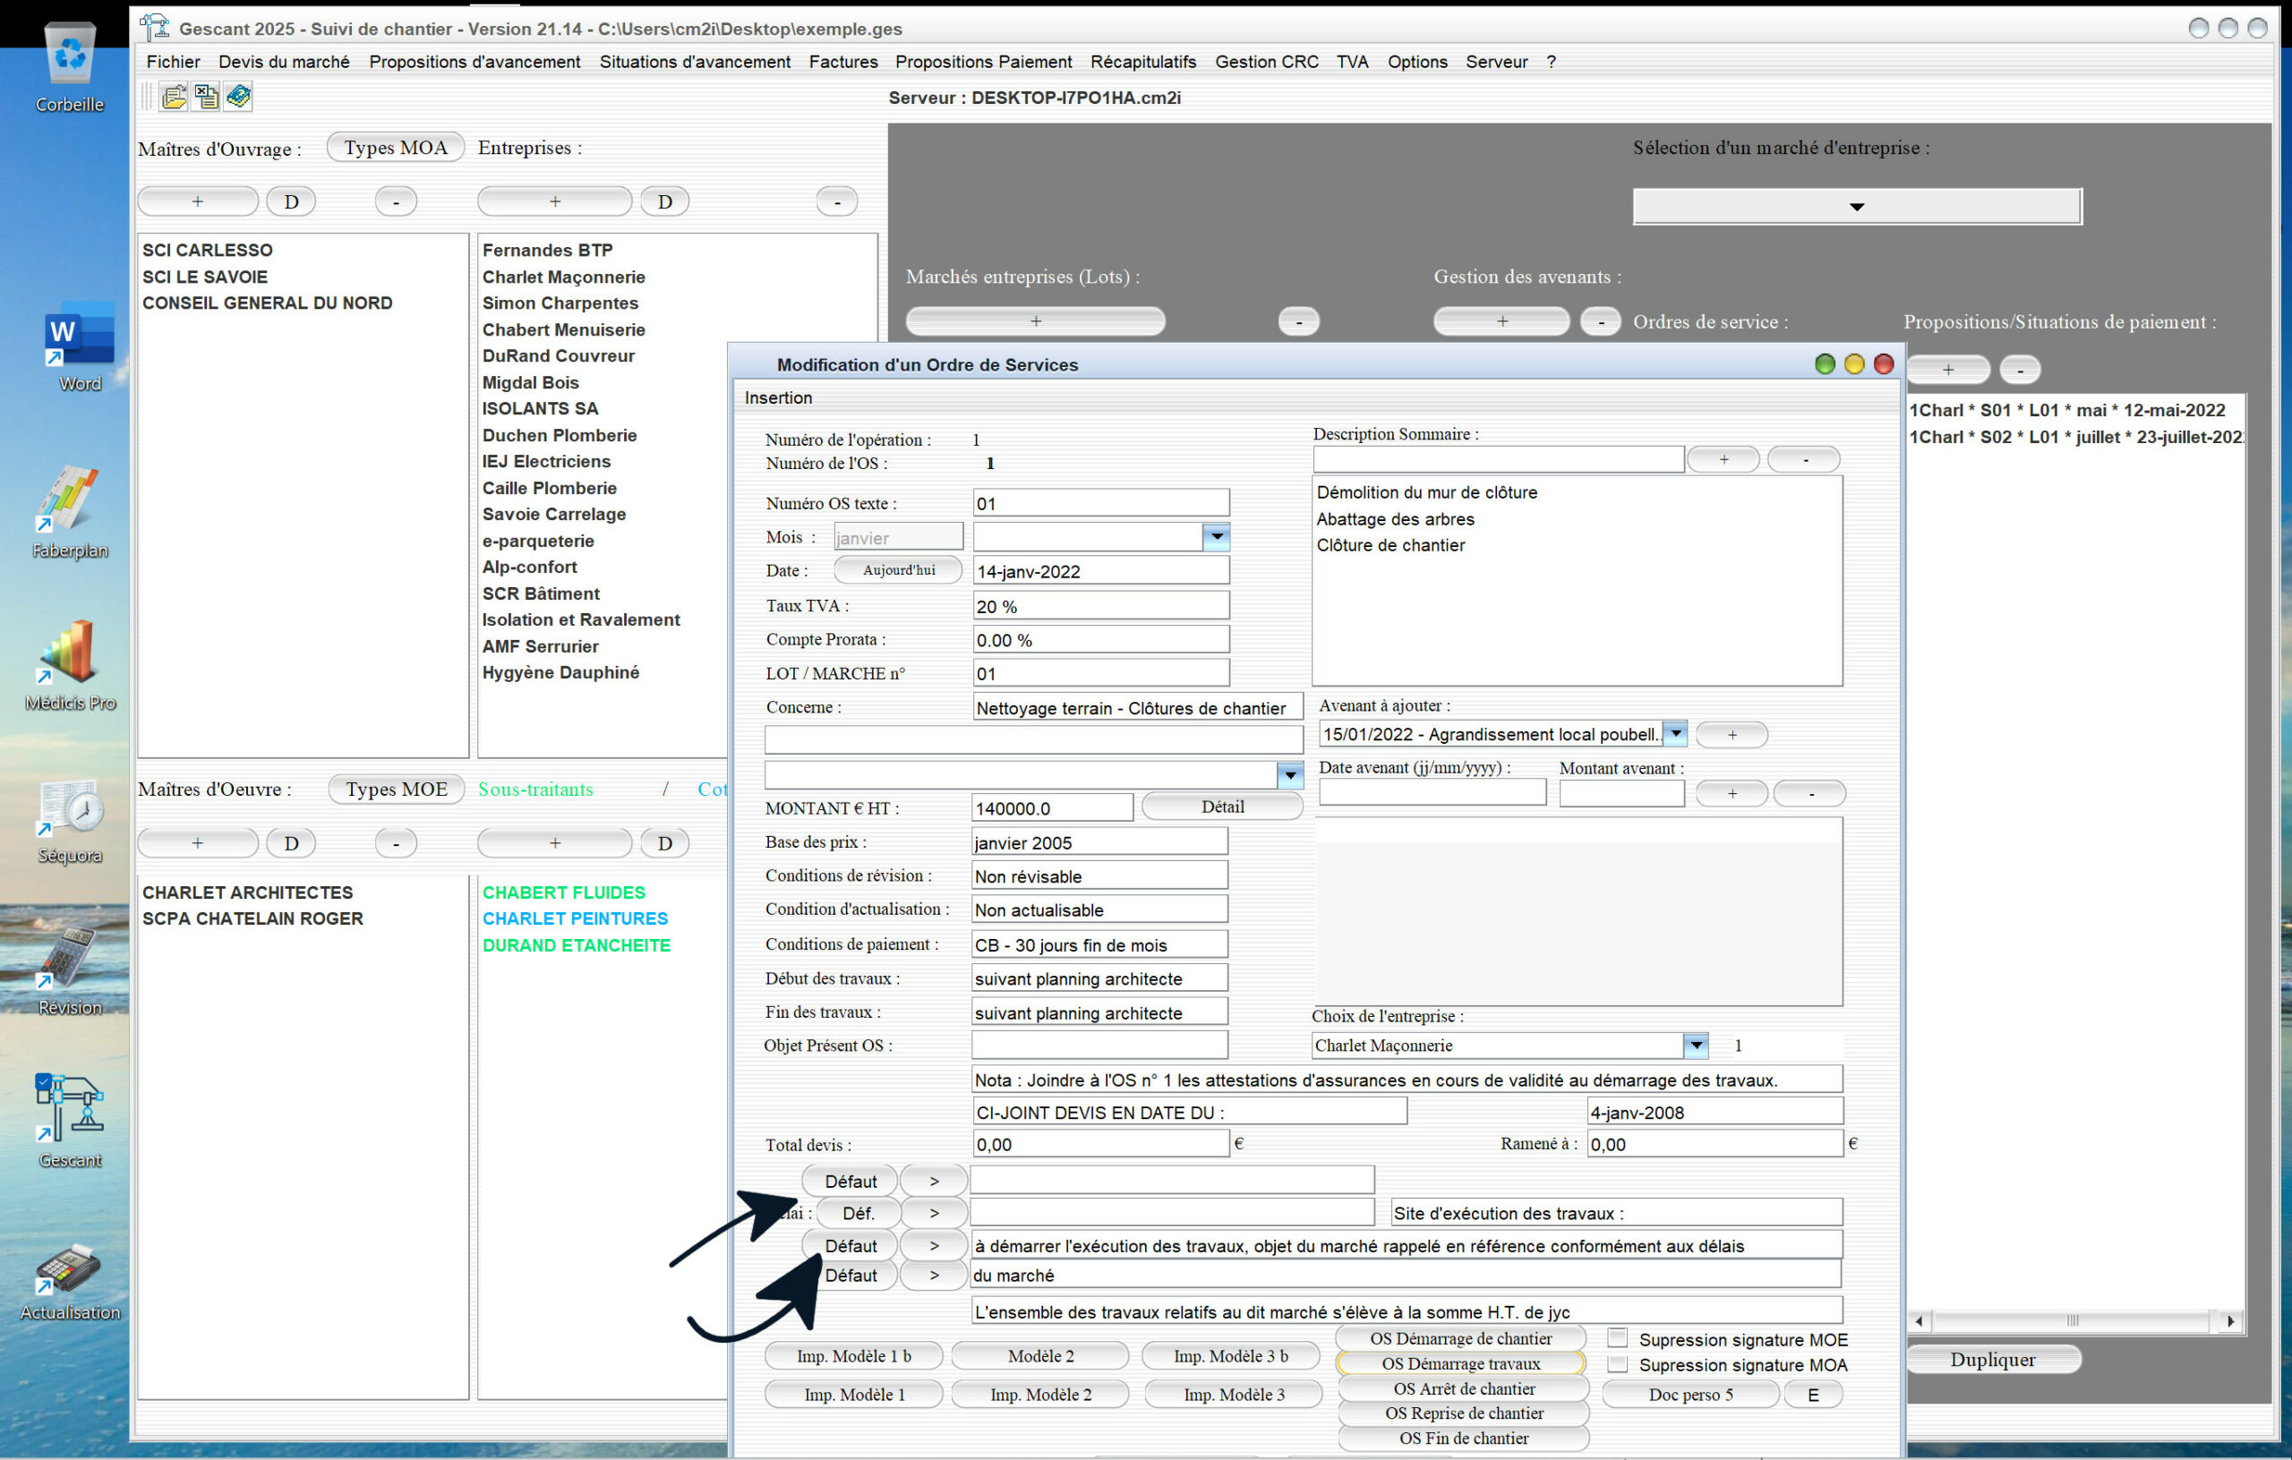Open the help book toolbar icon

point(238,97)
